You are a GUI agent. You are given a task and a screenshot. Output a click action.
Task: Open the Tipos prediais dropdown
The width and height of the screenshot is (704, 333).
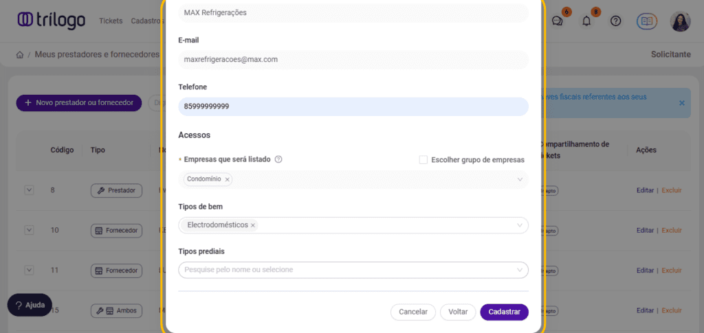pos(520,270)
